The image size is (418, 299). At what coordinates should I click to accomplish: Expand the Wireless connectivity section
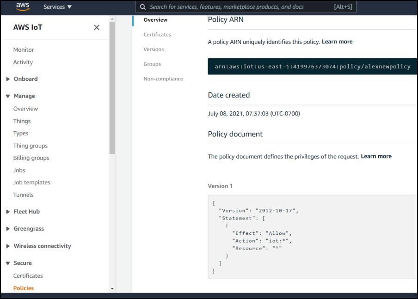8,246
